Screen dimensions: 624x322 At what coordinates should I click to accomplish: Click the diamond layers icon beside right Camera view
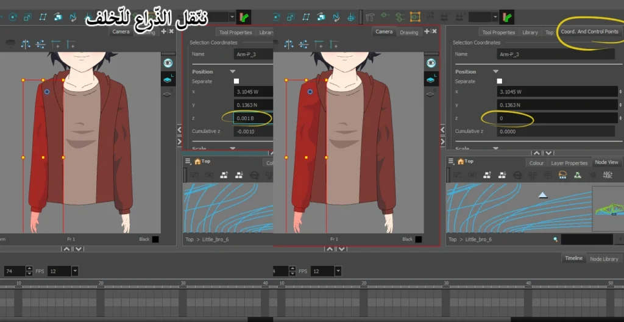pos(430,95)
